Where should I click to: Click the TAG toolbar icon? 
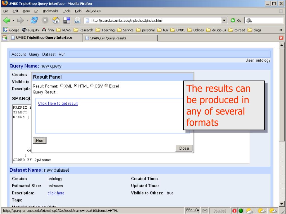77,20
